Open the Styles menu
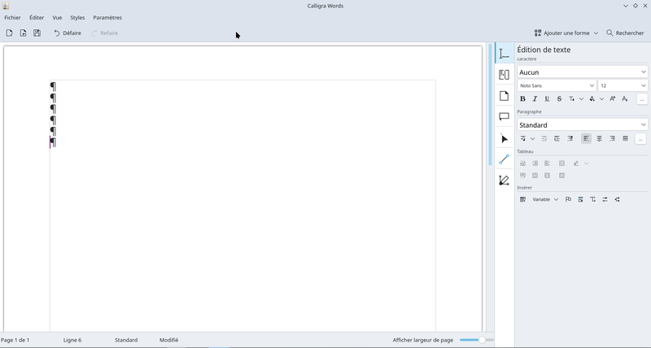The height and width of the screenshot is (348, 651). pos(77,17)
